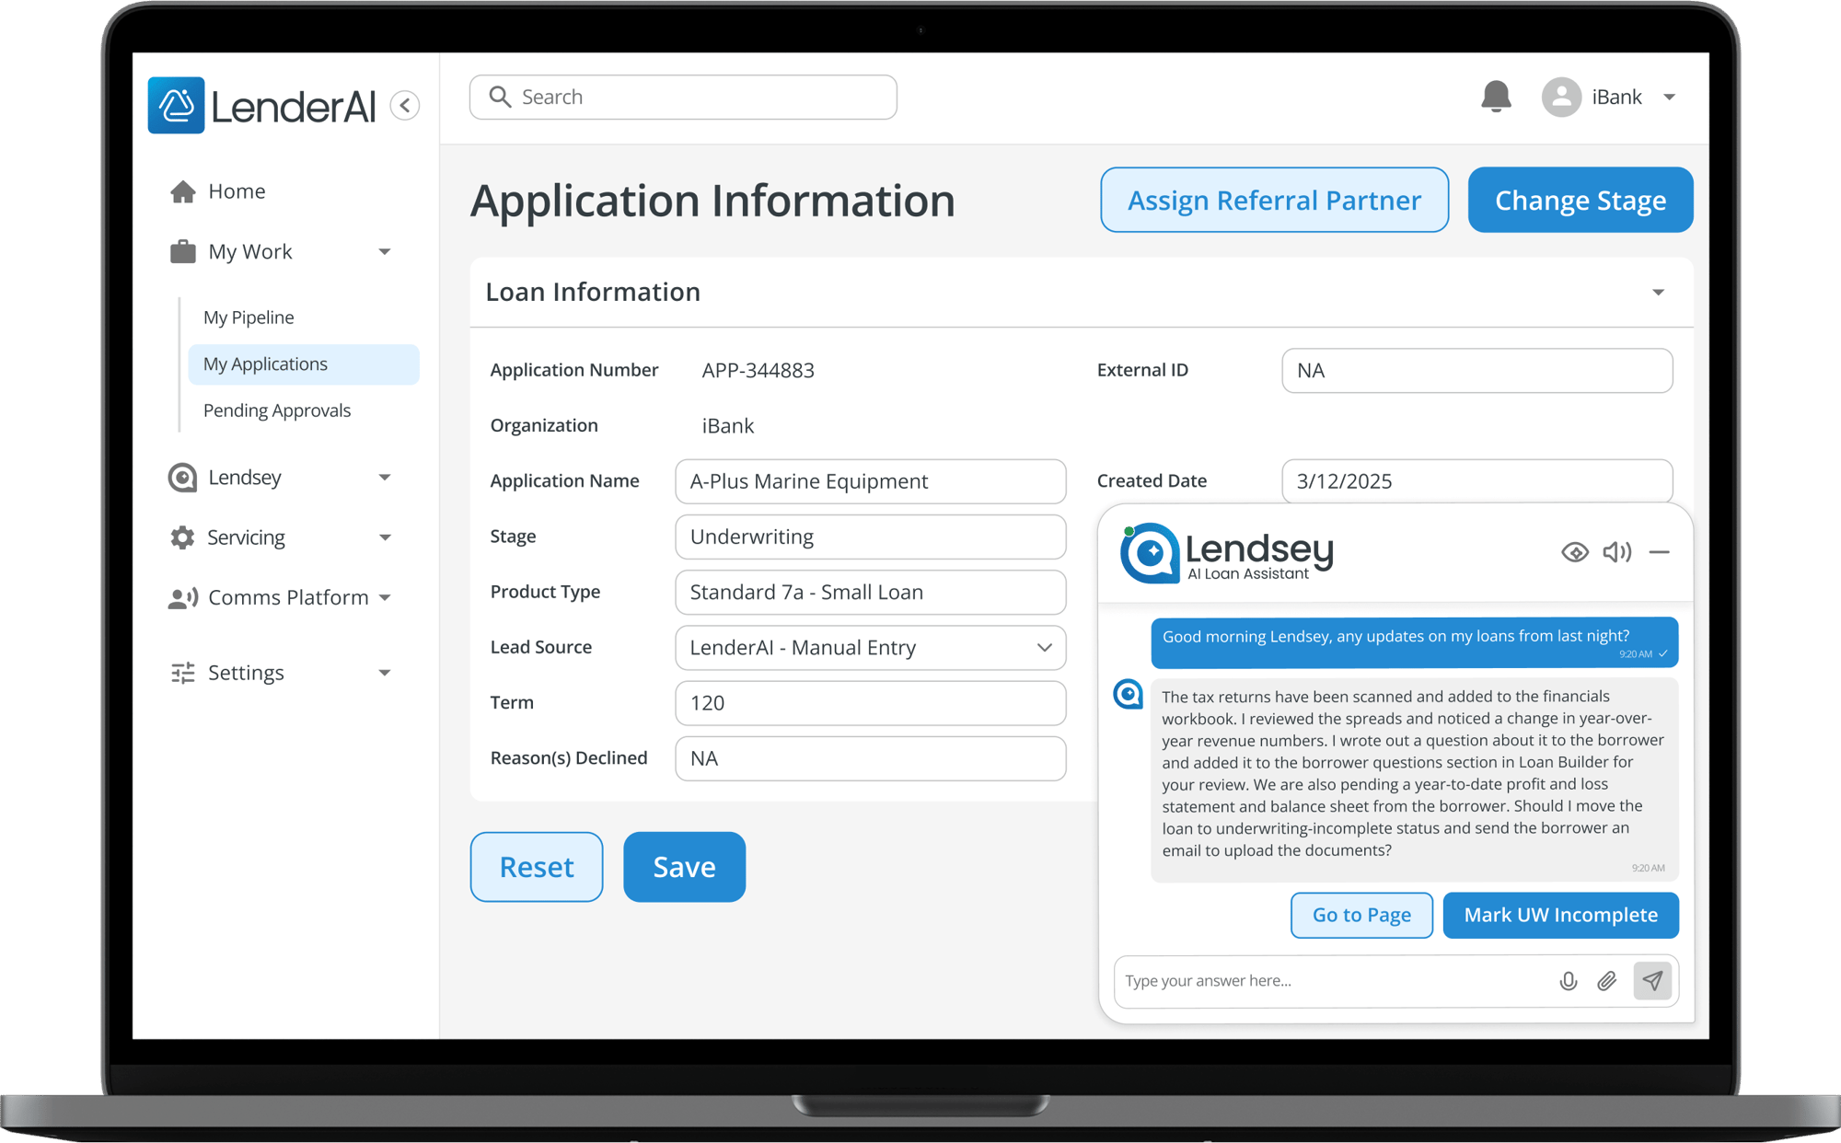Click Mark UW Incomplete button
Image resolution: width=1841 pixels, height=1143 pixels.
(x=1560, y=915)
